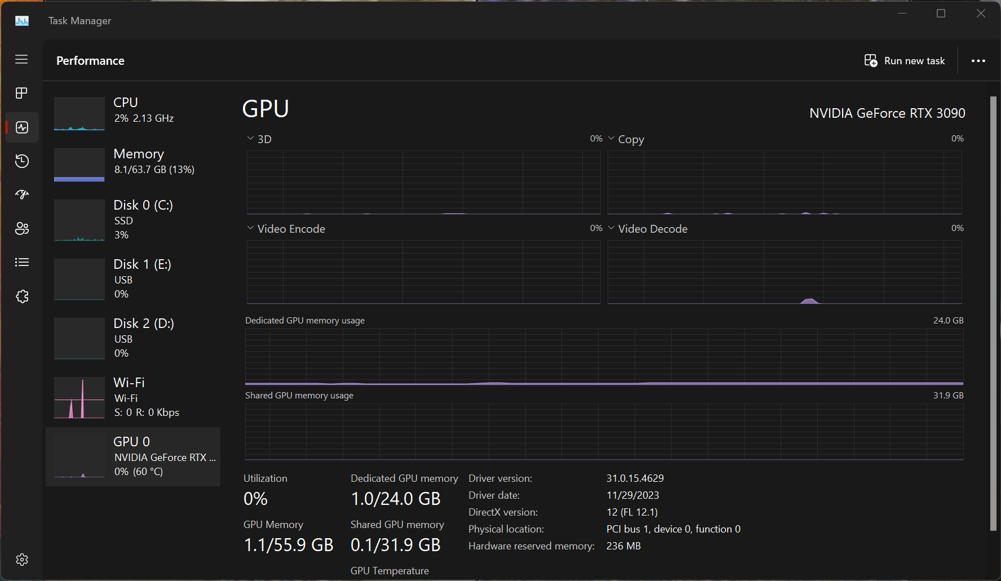Click dedicated GPU memory value 1.0/24.0 GB
1001x581 pixels.
point(396,499)
